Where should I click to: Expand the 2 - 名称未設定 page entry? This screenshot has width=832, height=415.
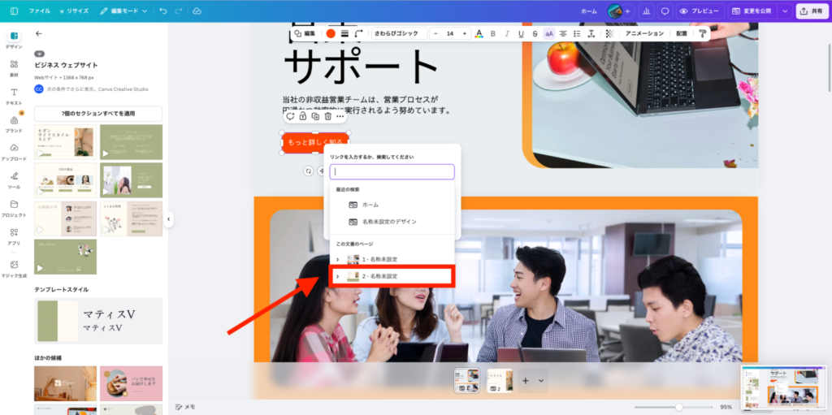point(337,277)
